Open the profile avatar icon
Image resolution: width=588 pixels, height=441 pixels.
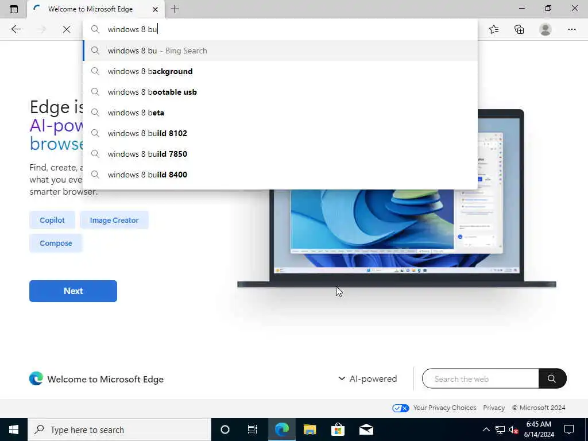click(546, 29)
